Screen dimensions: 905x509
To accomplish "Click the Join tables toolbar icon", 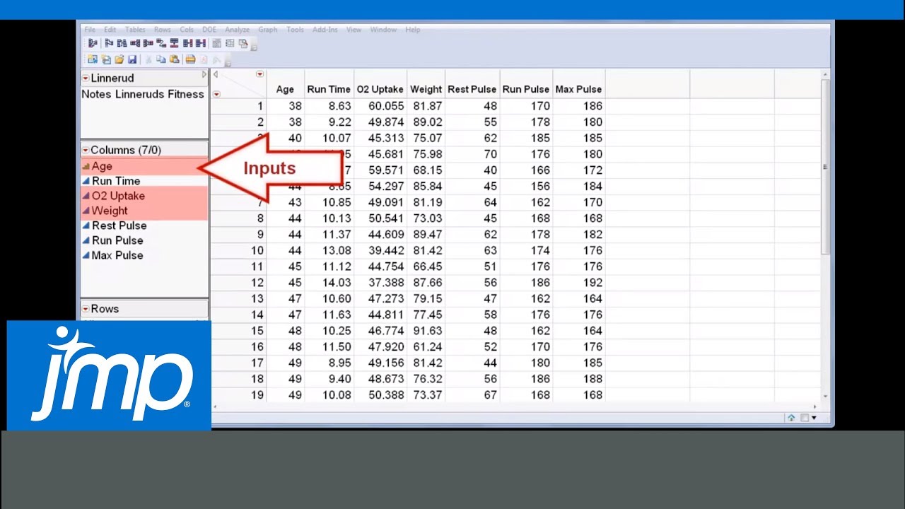I will pos(187,43).
